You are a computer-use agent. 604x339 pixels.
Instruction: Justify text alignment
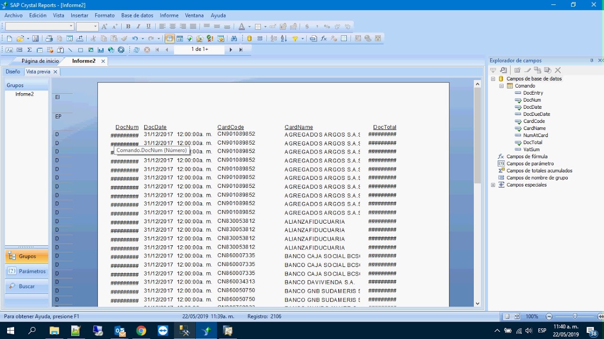(193, 27)
